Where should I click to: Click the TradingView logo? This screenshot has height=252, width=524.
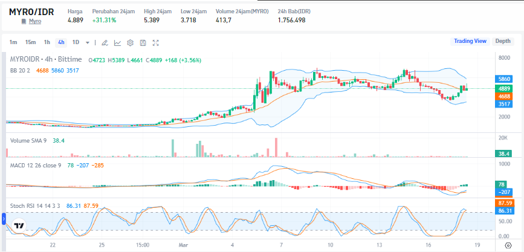pyautogui.click(x=19, y=225)
